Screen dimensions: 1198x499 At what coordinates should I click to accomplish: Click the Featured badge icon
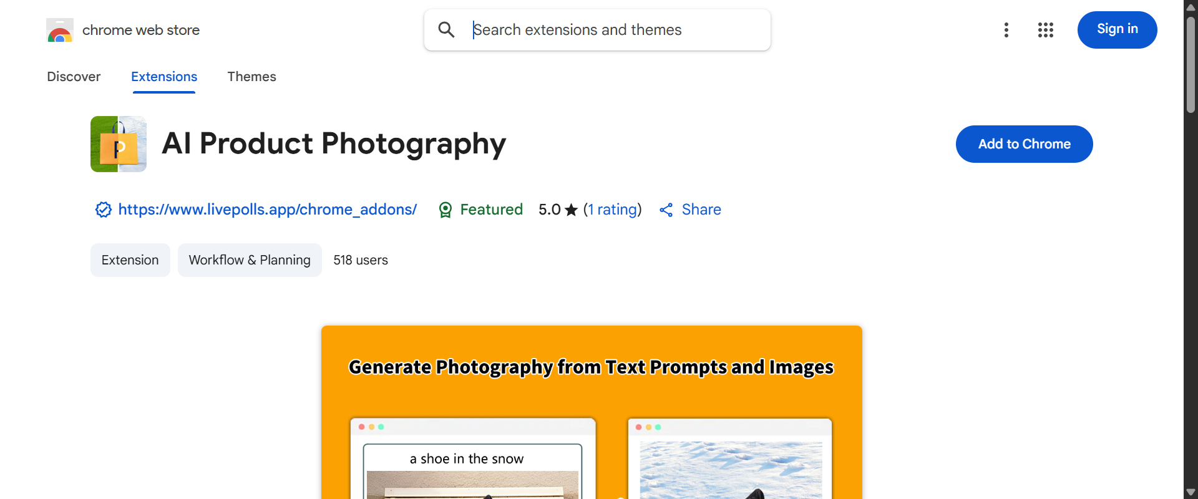pyautogui.click(x=445, y=210)
